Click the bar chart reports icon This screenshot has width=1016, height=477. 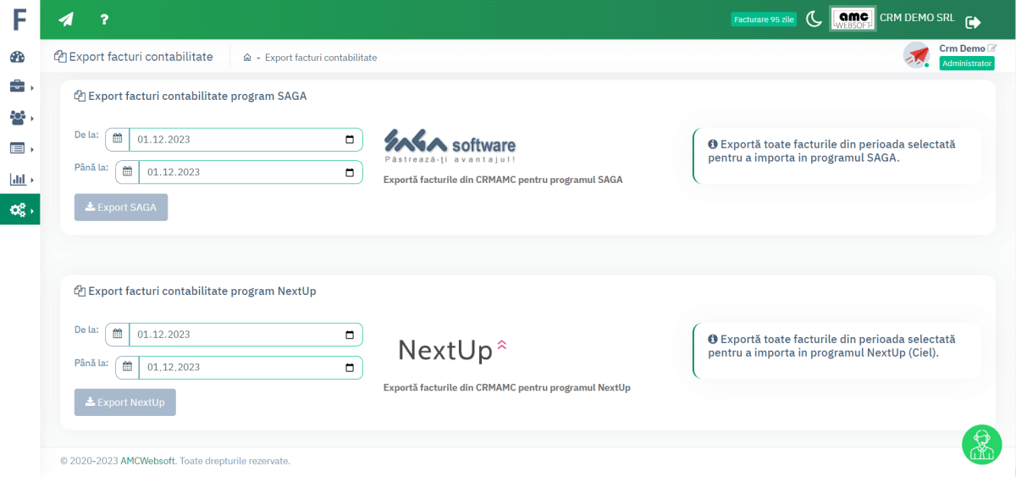(18, 179)
